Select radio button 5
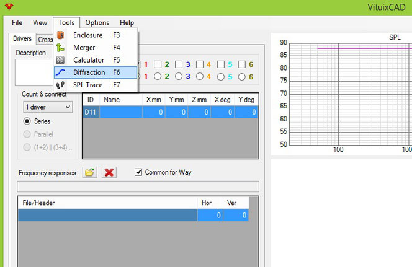This screenshot has height=267, width=412. [x=221, y=77]
